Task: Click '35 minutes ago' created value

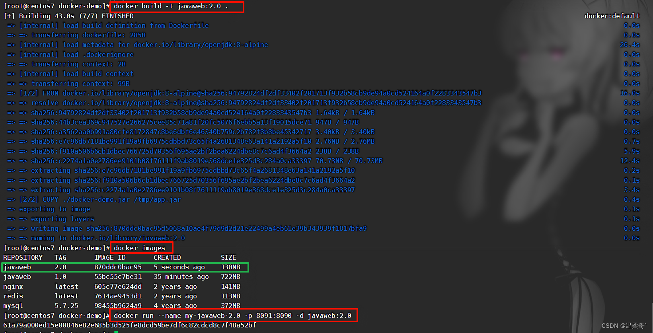Action: click(x=181, y=277)
